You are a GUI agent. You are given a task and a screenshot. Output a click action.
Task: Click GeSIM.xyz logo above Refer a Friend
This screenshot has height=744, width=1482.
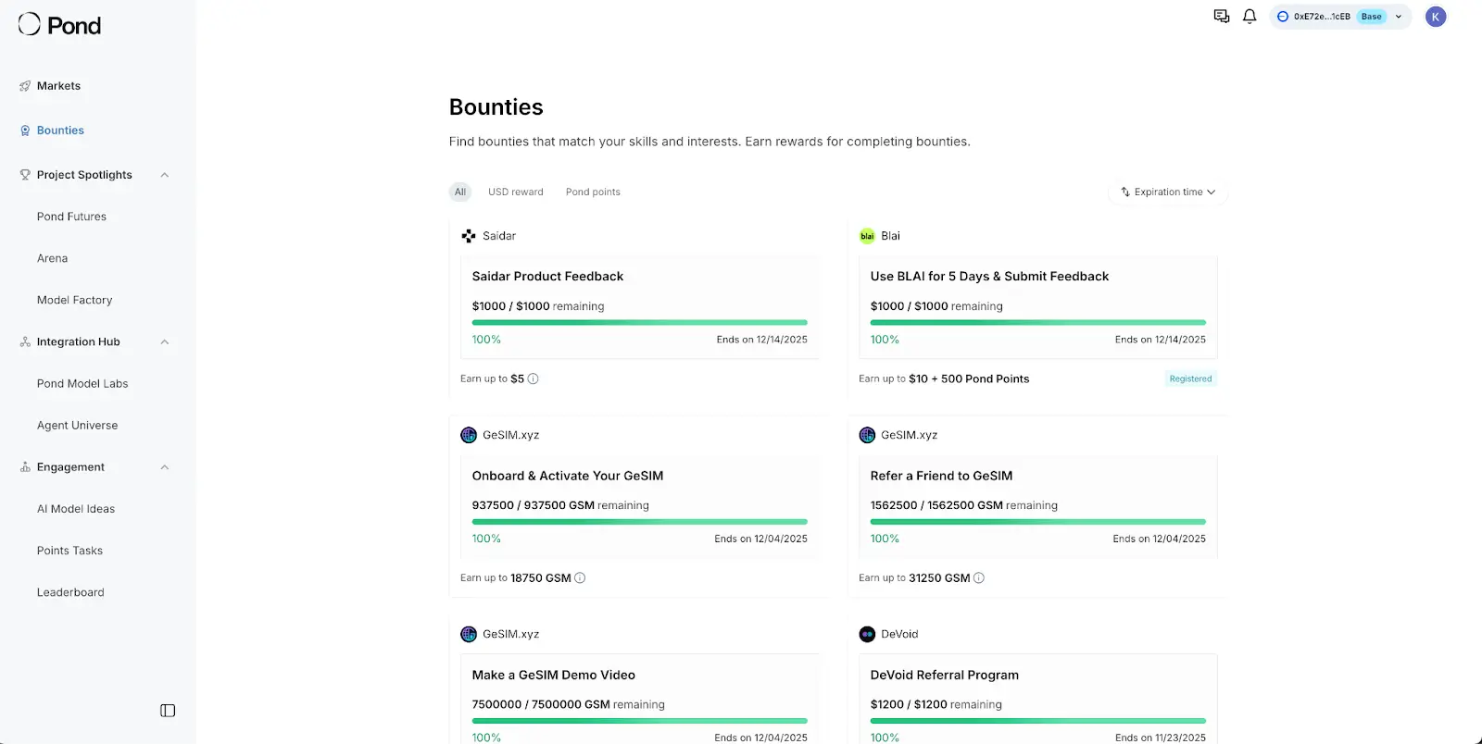(867, 435)
